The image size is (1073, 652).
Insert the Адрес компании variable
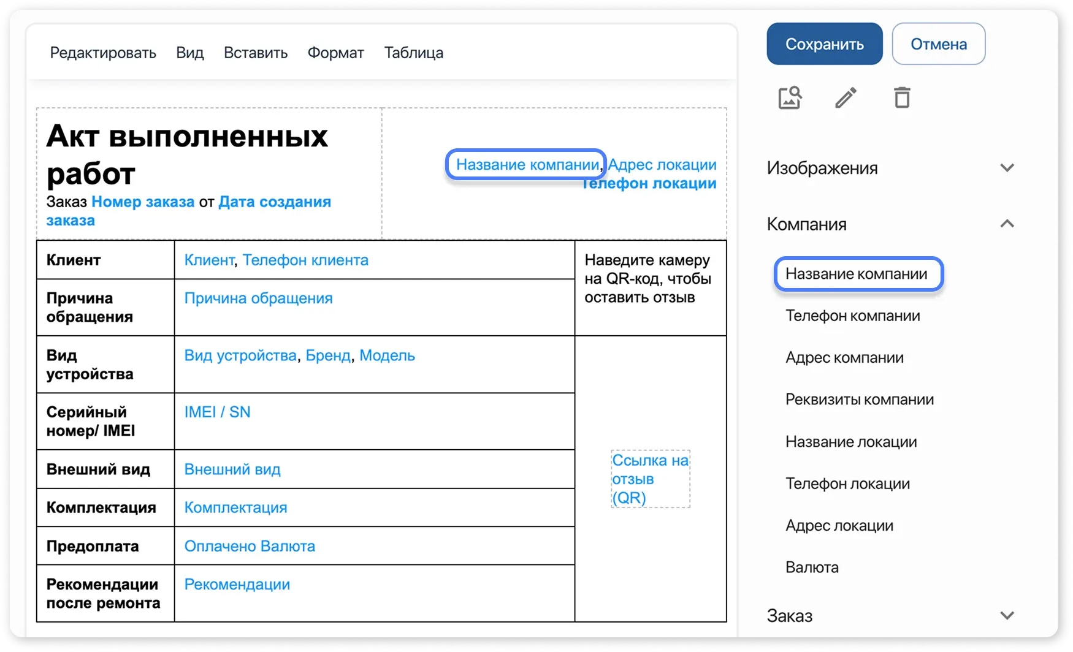pos(844,357)
